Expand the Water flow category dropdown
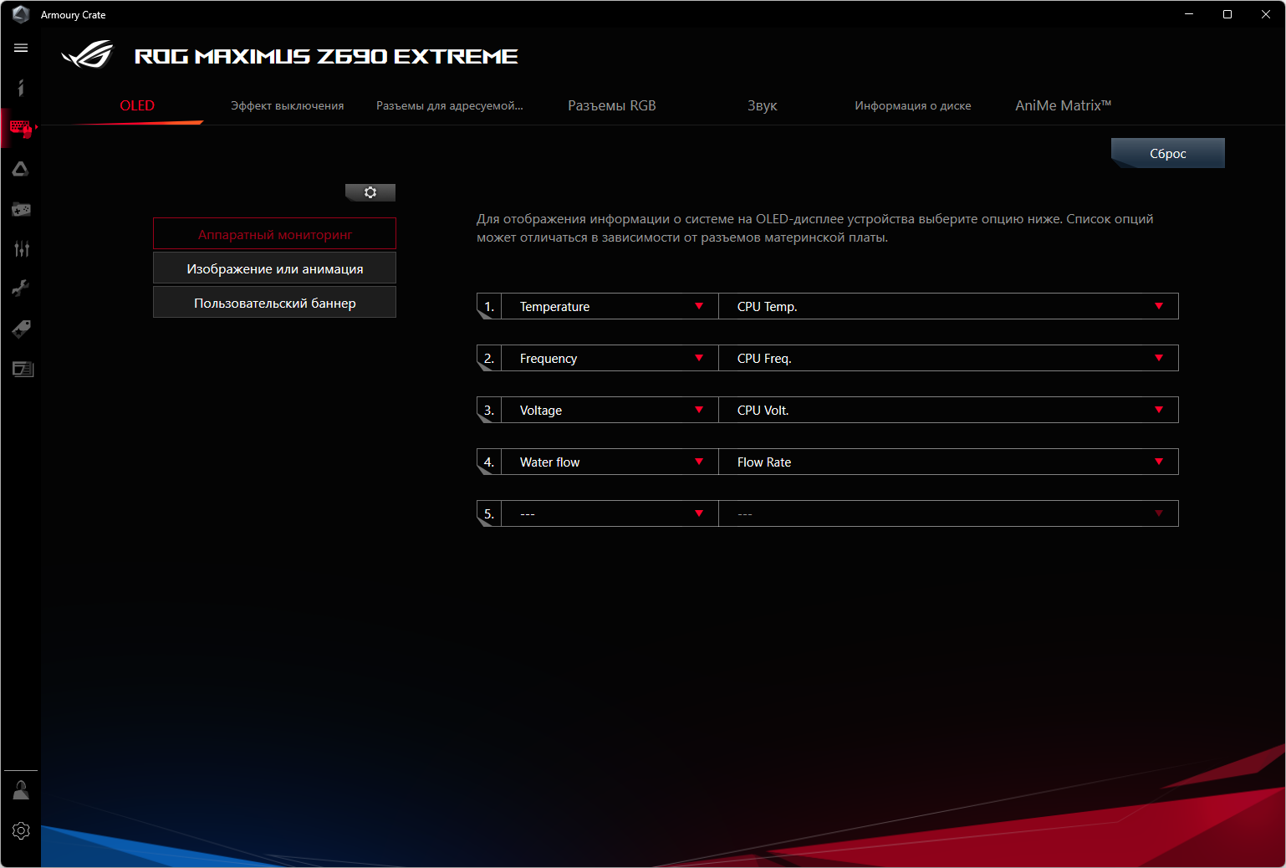This screenshot has width=1286, height=868. pyautogui.click(x=610, y=462)
